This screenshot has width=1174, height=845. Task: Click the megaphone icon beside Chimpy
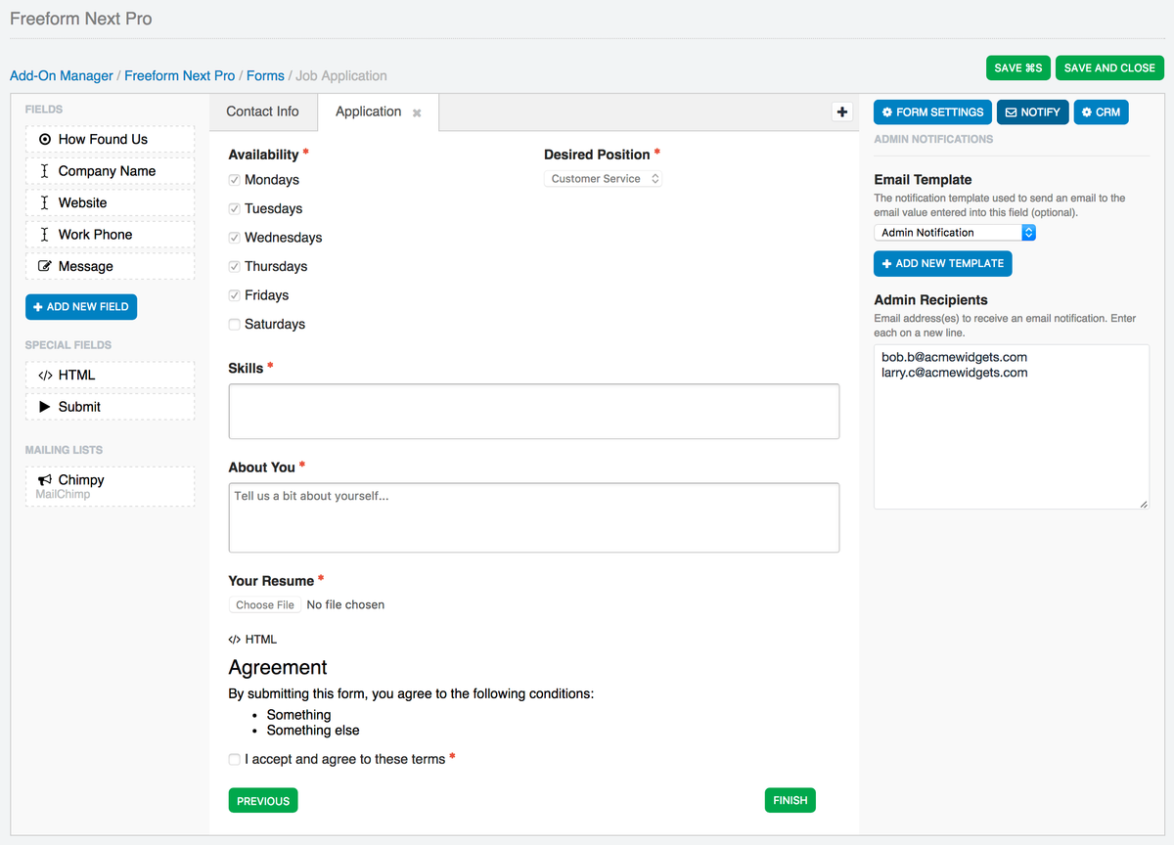(x=45, y=480)
